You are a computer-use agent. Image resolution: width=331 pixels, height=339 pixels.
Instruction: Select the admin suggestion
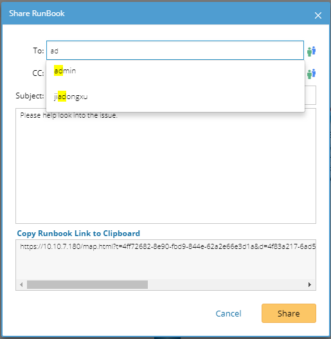click(175, 71)
